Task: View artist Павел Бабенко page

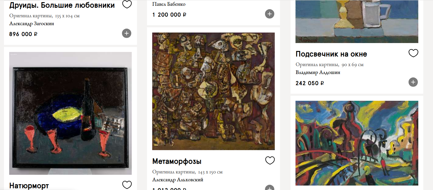Action: click(169, 4)
